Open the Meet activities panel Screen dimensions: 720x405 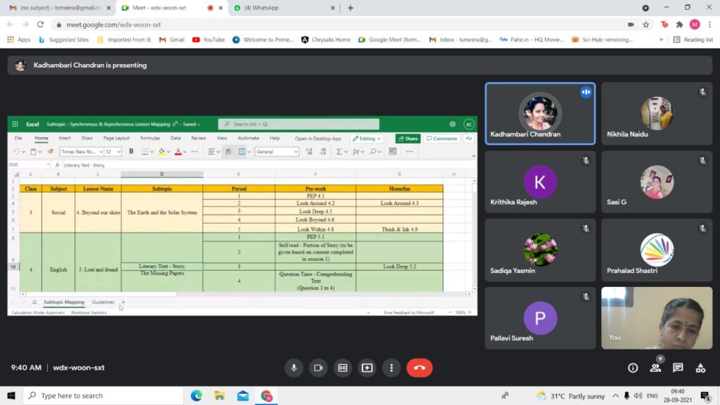click(700, 368)
